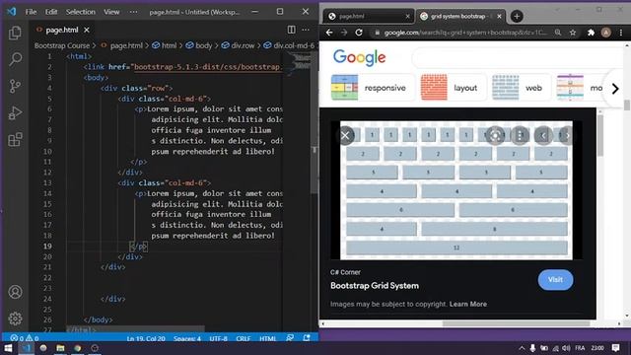The image size is (631, 355).
Task: Open the Chrome profile avatar
Action: (605, 33)
